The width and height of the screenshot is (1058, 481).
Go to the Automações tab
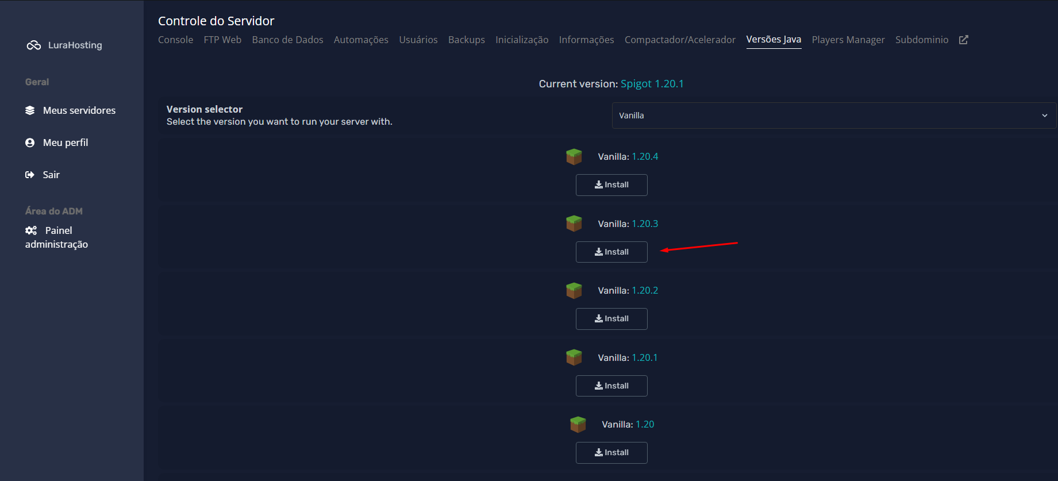click(x=361, y=40)
